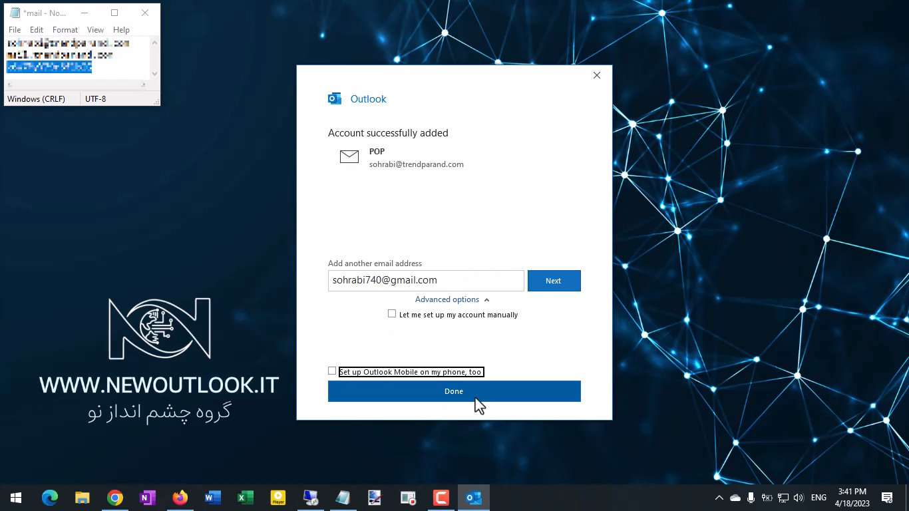Open network settings from tray icon
The height and width of the screenshot is (511, 909).
[x=783, y=498]
